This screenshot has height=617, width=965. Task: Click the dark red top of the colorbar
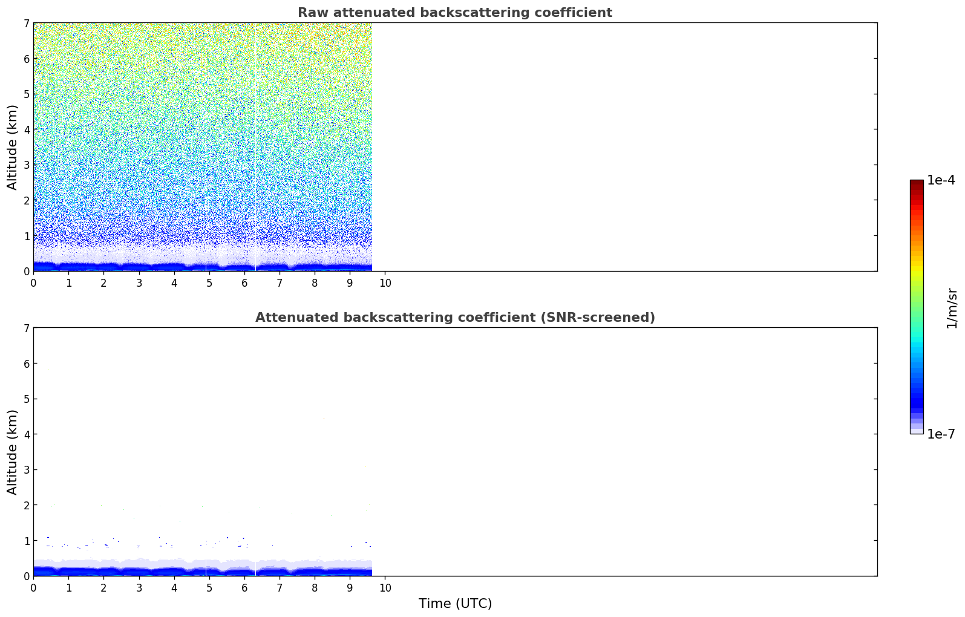917,183
